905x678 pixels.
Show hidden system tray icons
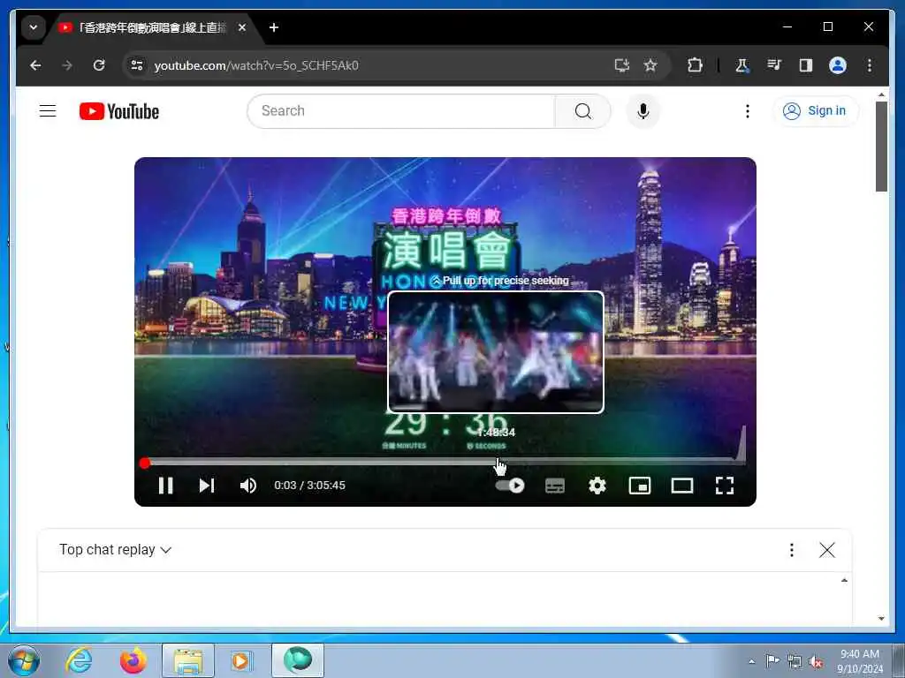tap(751, 661)
